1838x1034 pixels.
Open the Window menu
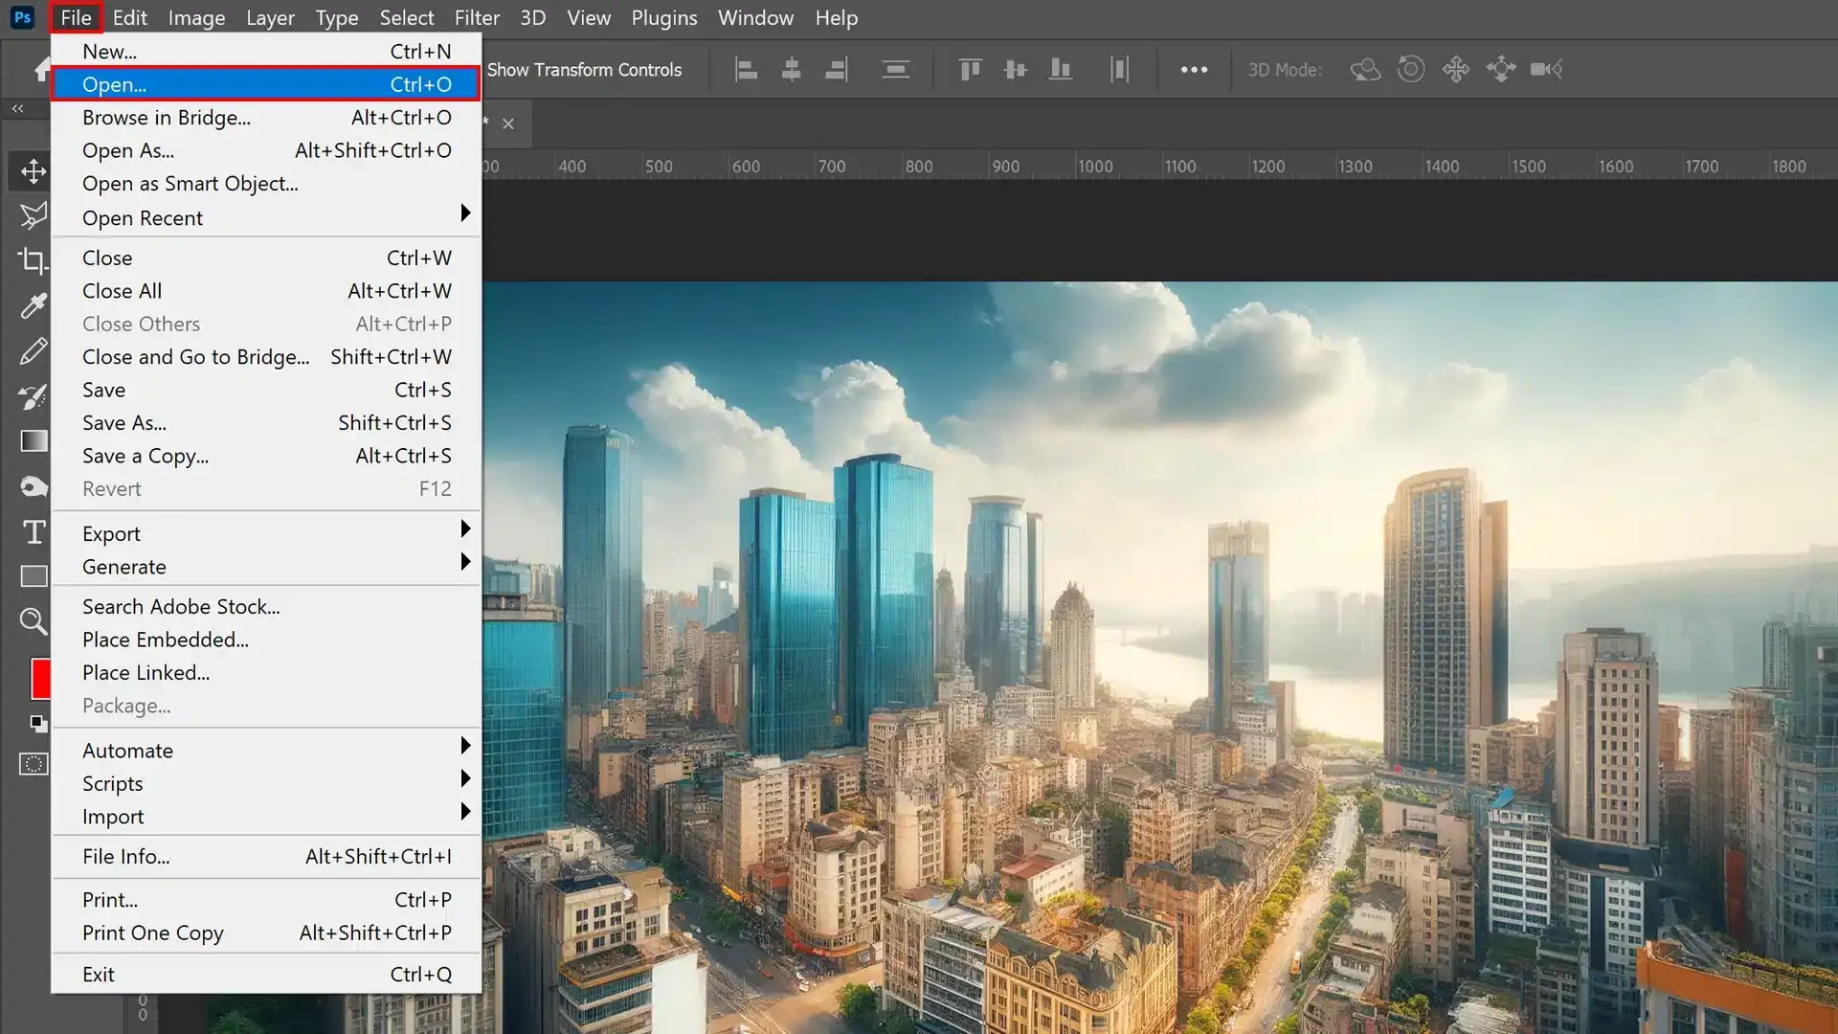(x=755, y=17)
